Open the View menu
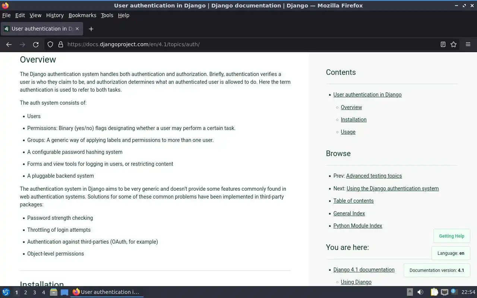 coord(35,15)
